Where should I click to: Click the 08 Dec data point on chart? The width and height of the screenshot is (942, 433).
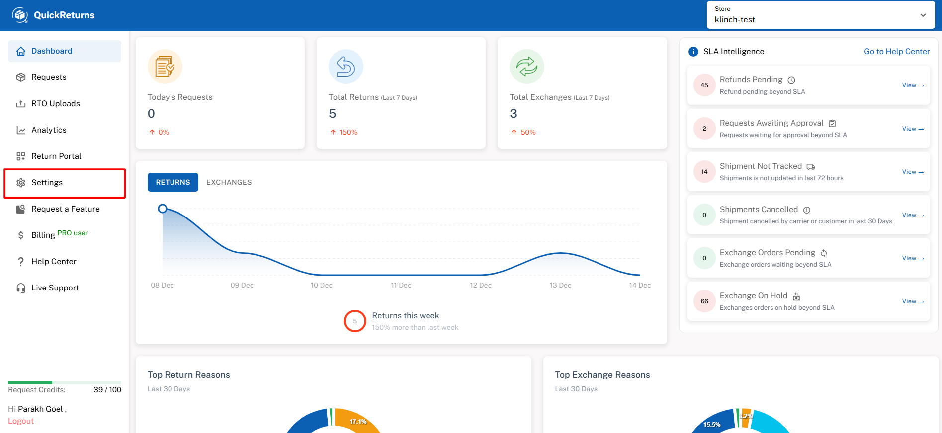pos(163,209)
